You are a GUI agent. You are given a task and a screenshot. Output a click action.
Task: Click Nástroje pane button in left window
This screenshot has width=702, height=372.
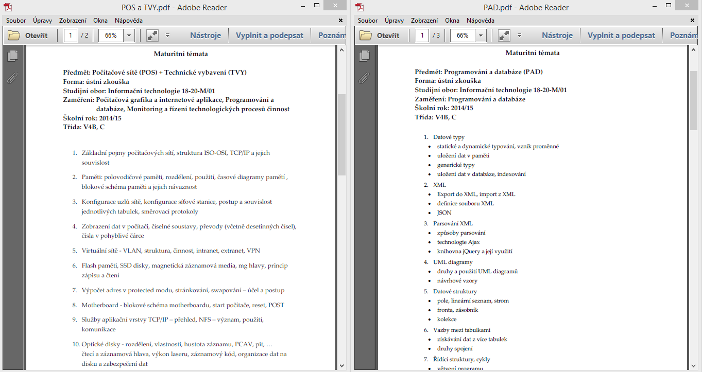(206, 36)
